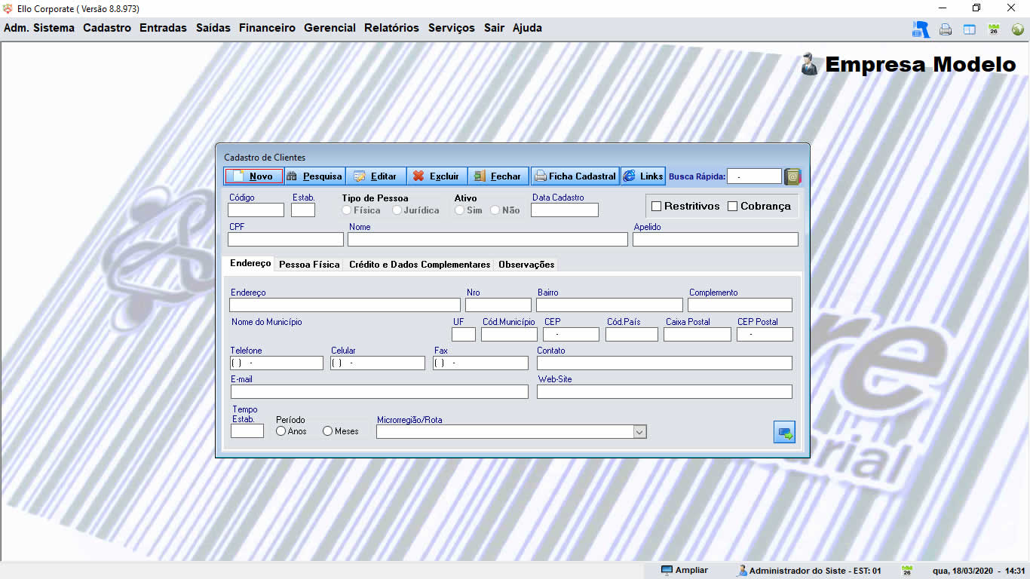Expand the Microrregião/Rota dropdown
Screen dimensions: 1030x579
pos(639,432)
